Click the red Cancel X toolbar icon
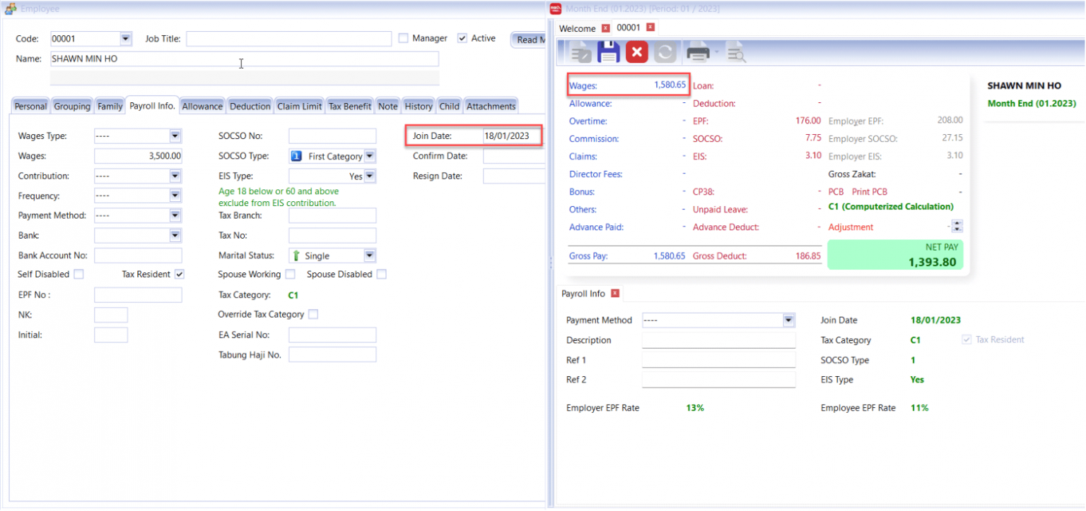Screen dimensions: 1086x511 (x=637, y=53)
